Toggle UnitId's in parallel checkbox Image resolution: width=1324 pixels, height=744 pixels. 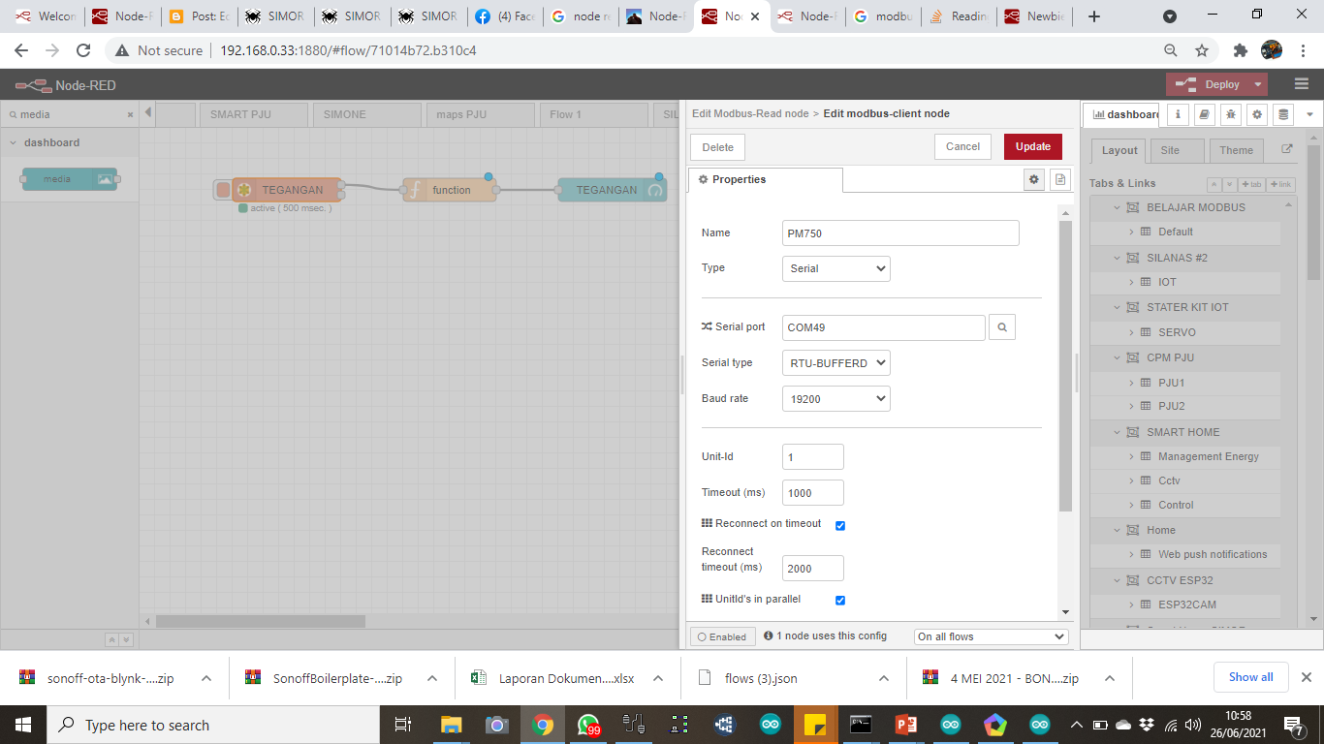(x=840, y=600)
